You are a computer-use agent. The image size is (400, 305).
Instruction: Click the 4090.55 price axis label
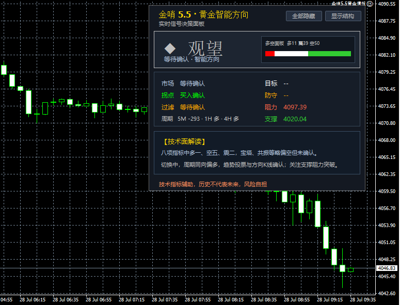(x=387, y=4)
